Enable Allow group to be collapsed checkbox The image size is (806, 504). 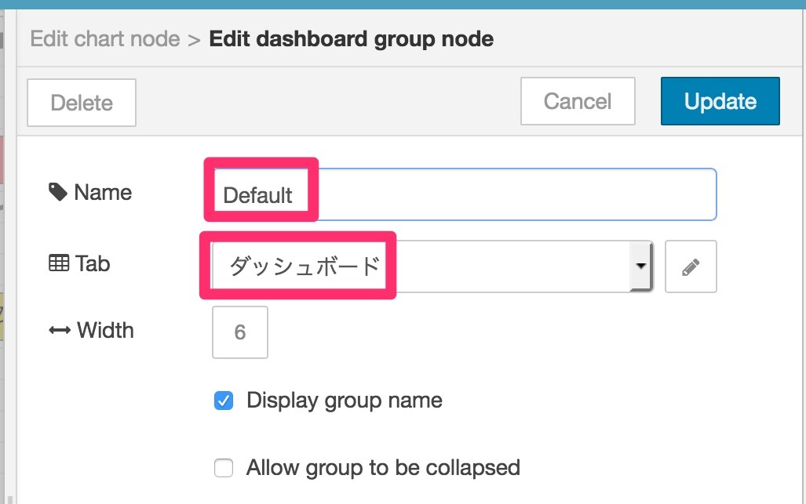pos(224,468)
